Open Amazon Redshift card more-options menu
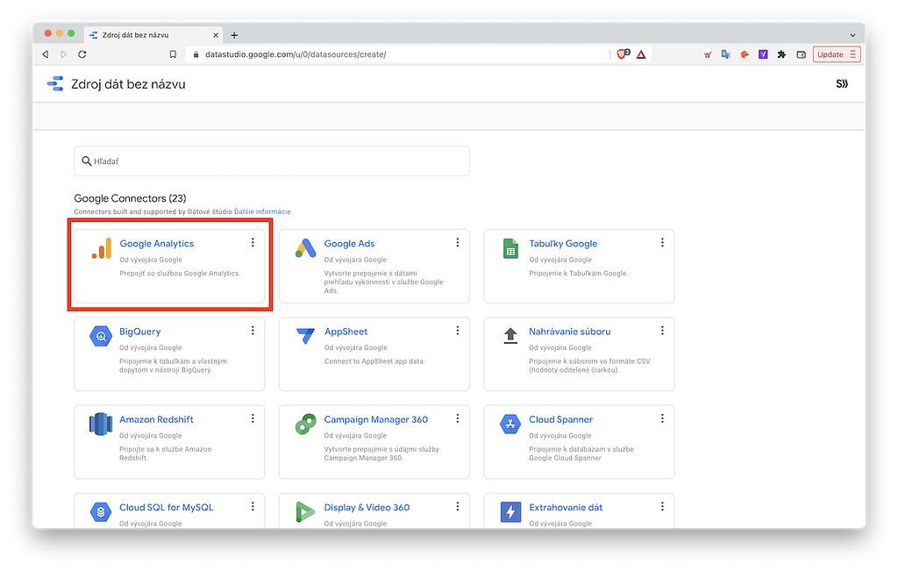 point(253,418)
